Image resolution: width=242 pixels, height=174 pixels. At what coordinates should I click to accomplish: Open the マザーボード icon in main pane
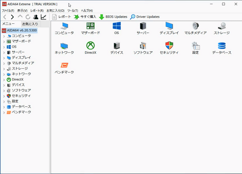[90, 26]
